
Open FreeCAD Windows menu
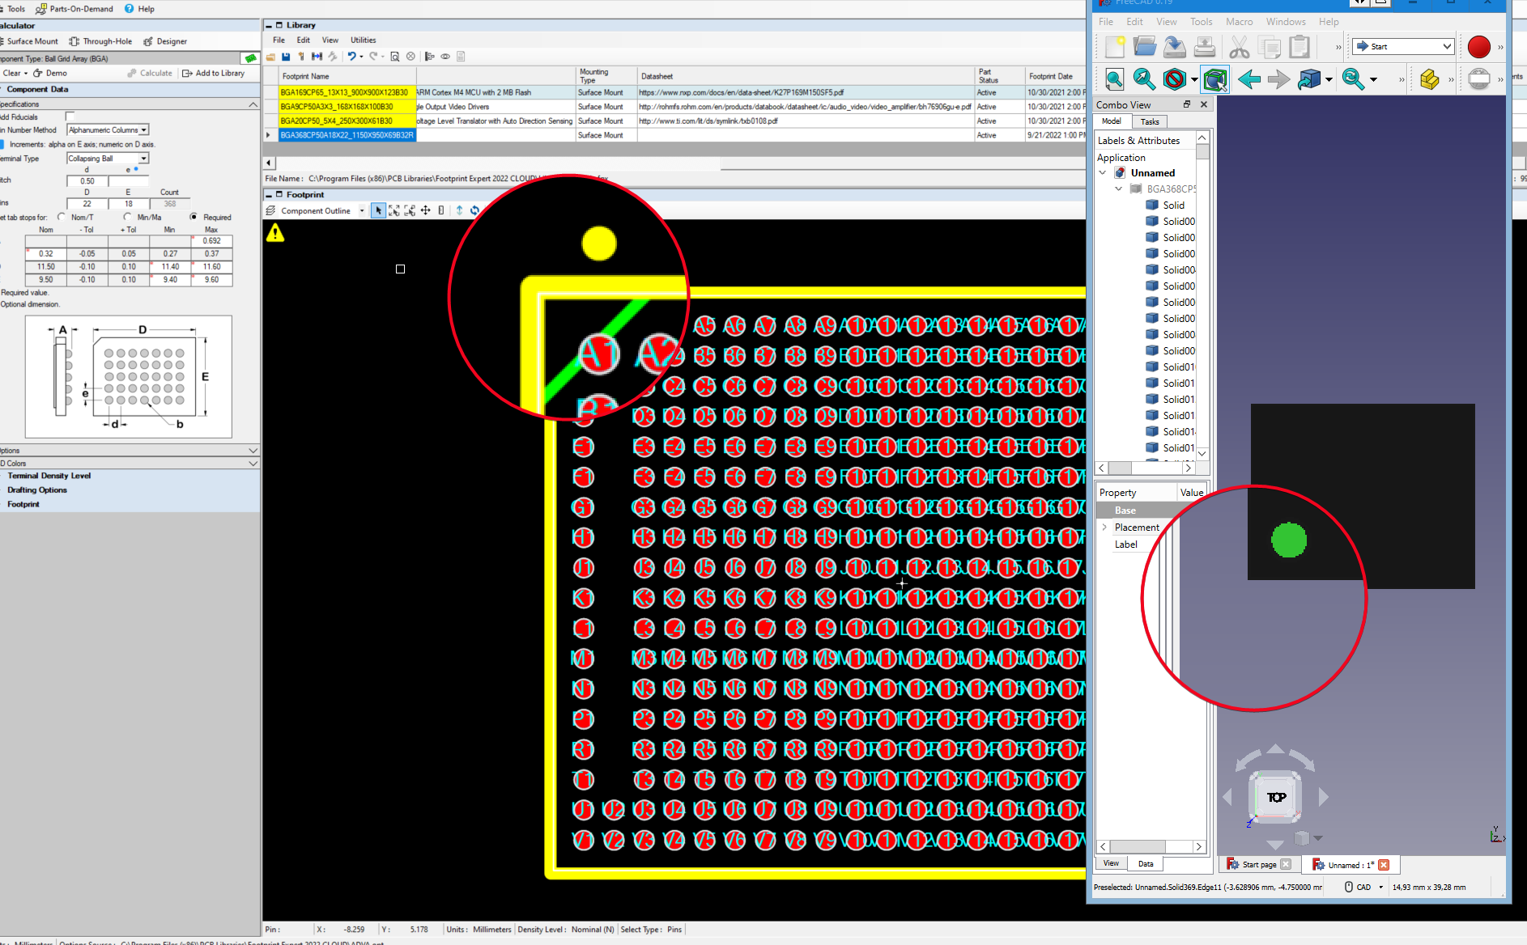pyautogui.click(x=1286, y=22)
